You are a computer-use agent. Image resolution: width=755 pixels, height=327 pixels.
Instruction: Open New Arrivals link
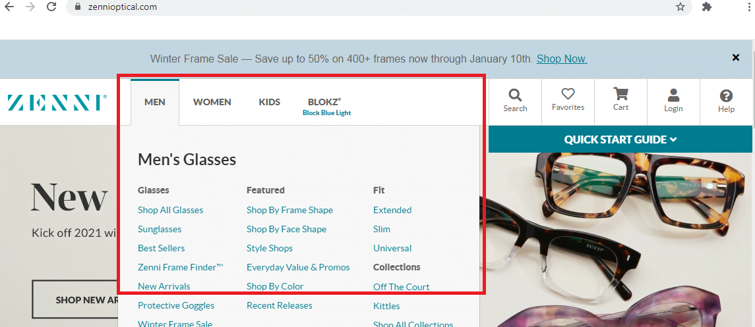click(x=164, y=286)
